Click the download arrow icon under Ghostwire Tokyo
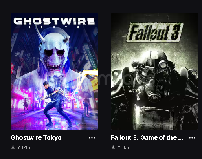The image size is (202, 159). [x=13, y=147]
